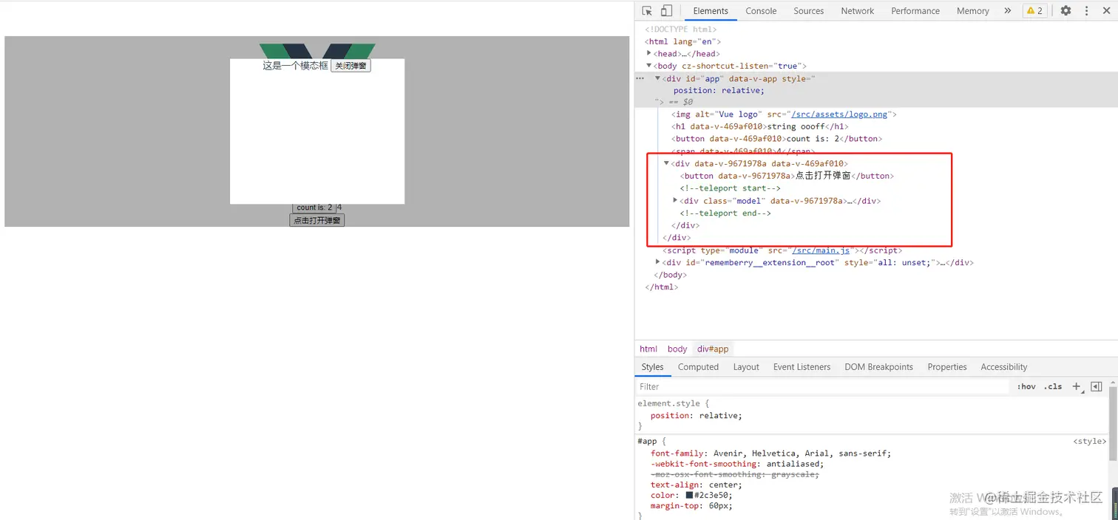Click the ellipsis beside the div#app node
The width and height of the screenshot is (1118, 520).
click(640, 78)
